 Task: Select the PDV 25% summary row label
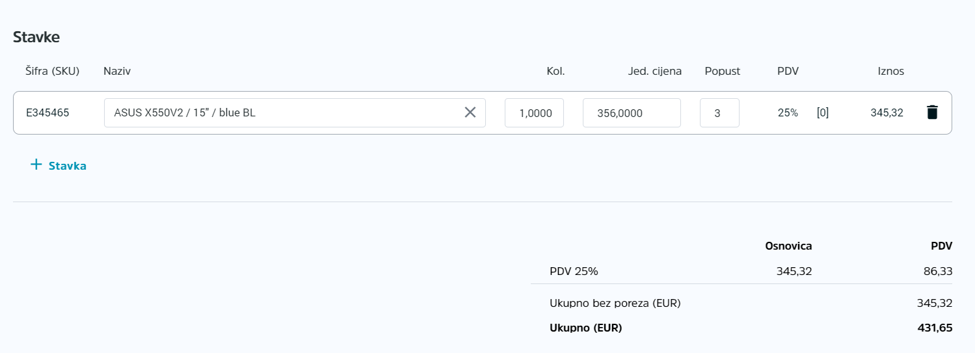point(574,271)
